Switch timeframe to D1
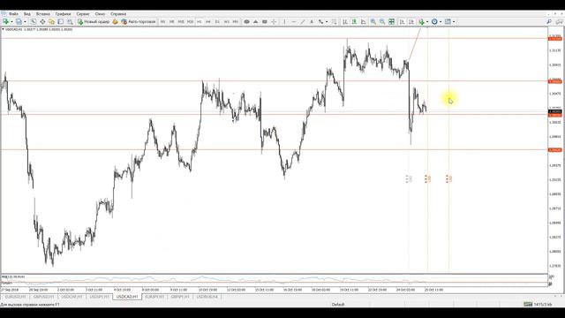This screenshot has width=565, height=318. [217, 21]
